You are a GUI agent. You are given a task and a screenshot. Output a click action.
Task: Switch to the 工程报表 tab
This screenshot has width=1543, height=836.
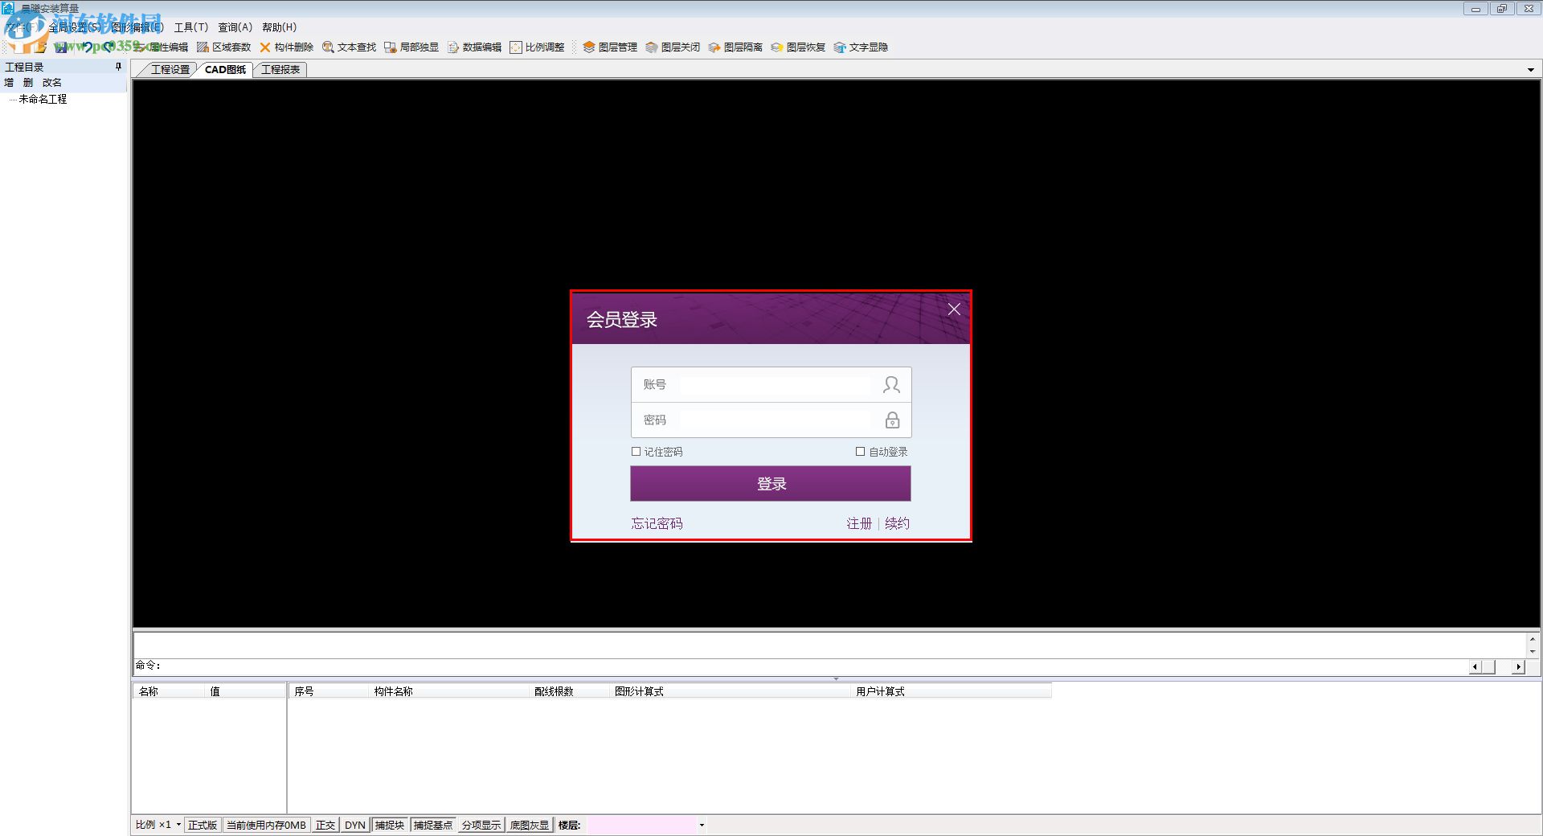click(x=280, y=70)
